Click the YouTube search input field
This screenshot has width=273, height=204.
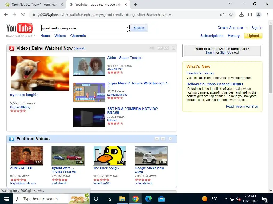coord(85,28)
